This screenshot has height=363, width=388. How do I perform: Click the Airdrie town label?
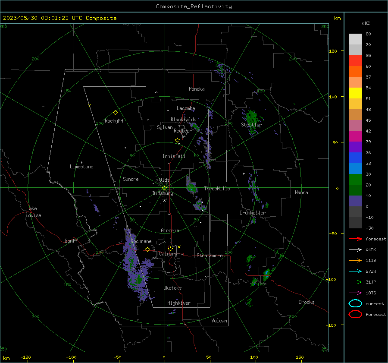pyautogui.click(x=170, y=230)
